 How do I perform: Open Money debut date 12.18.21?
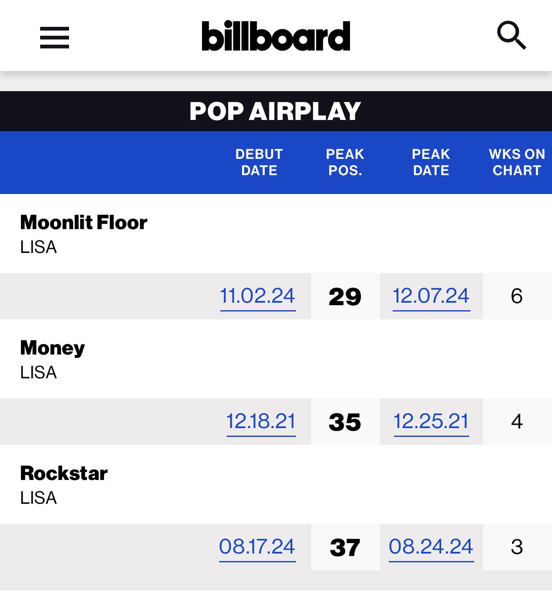coord(261,422)
